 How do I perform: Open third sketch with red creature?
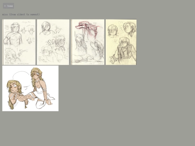click(87, 42)
